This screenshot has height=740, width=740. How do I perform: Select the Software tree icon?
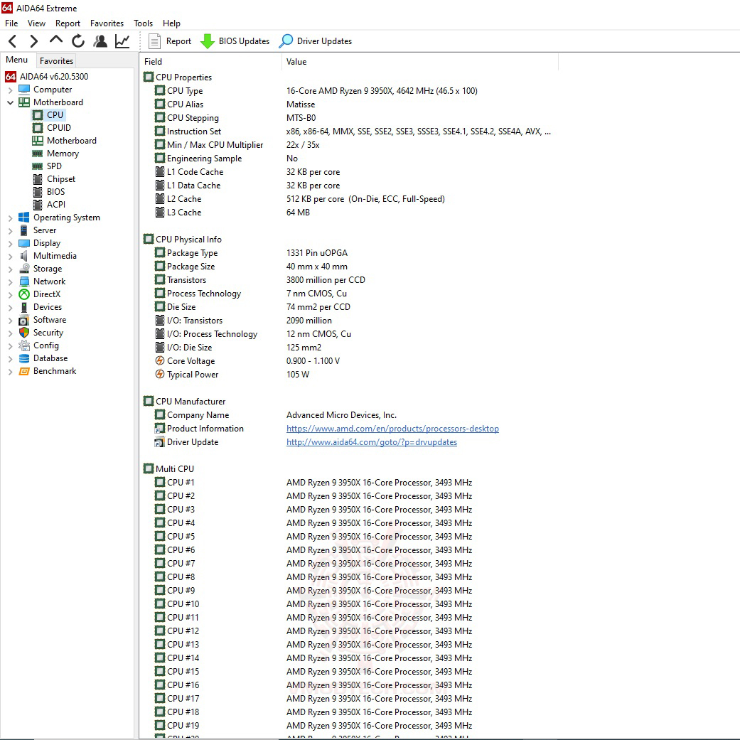[x=24, y=320]
